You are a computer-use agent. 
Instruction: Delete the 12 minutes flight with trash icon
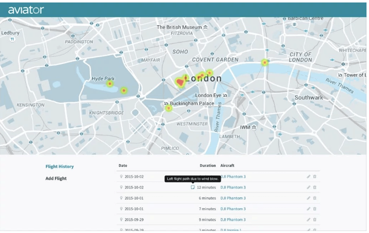(x=314, y=187)
